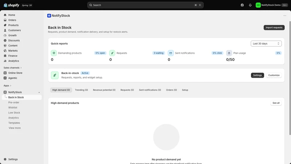Expand the Apps section
Image resolution: width=291 pixels, height=164 pixels.
point(7,86)
